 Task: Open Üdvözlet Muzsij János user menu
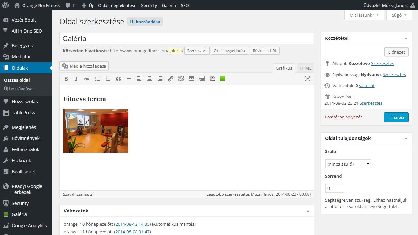click(390, 5)
